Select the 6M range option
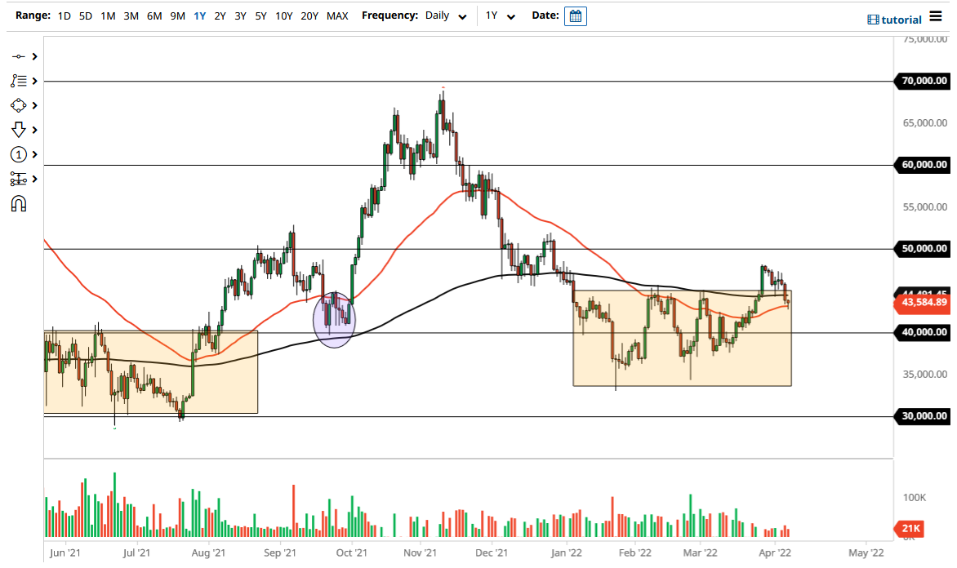Viewport: 957px width, 568px height. pyautogui.click(x=154, y=16)
